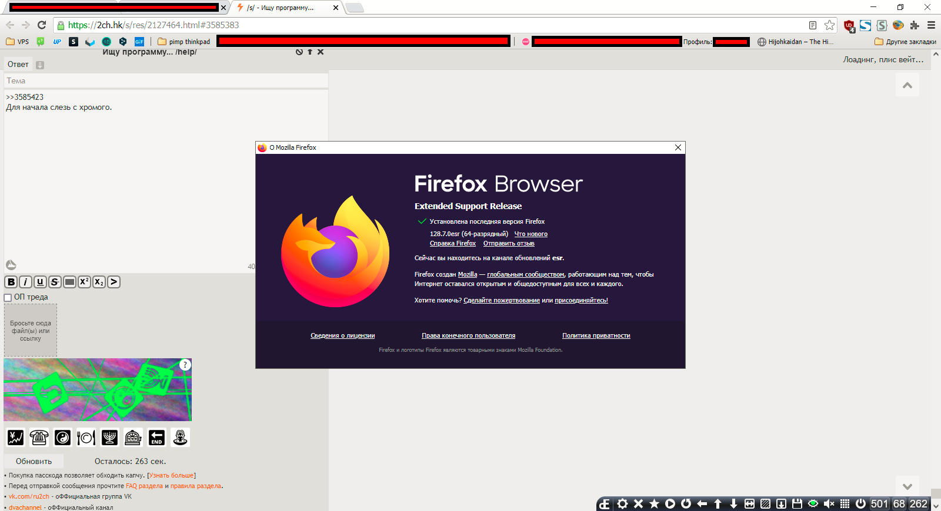Open the "Другие закладки" bookmarks folder
The height and width of the screenshot is (511, 941).
point(905,42)
